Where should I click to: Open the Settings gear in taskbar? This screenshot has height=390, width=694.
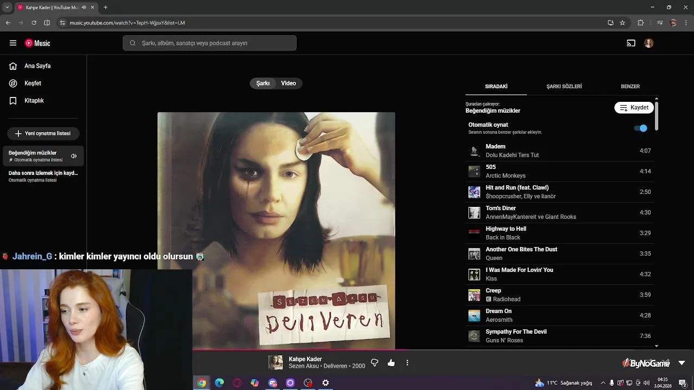[325, 383]
